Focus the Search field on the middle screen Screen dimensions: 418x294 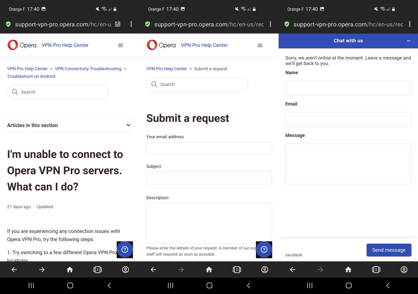click(197, 84)
